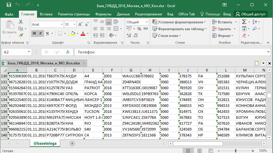Align text right
273x153 pixels.
[108, 29]
